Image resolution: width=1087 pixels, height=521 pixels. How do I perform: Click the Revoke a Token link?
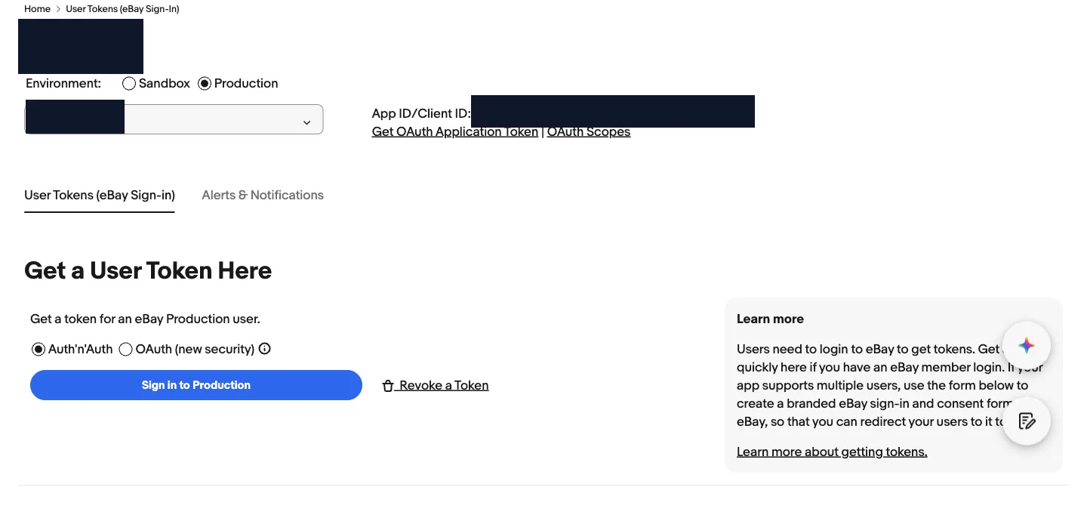point(444,385)
